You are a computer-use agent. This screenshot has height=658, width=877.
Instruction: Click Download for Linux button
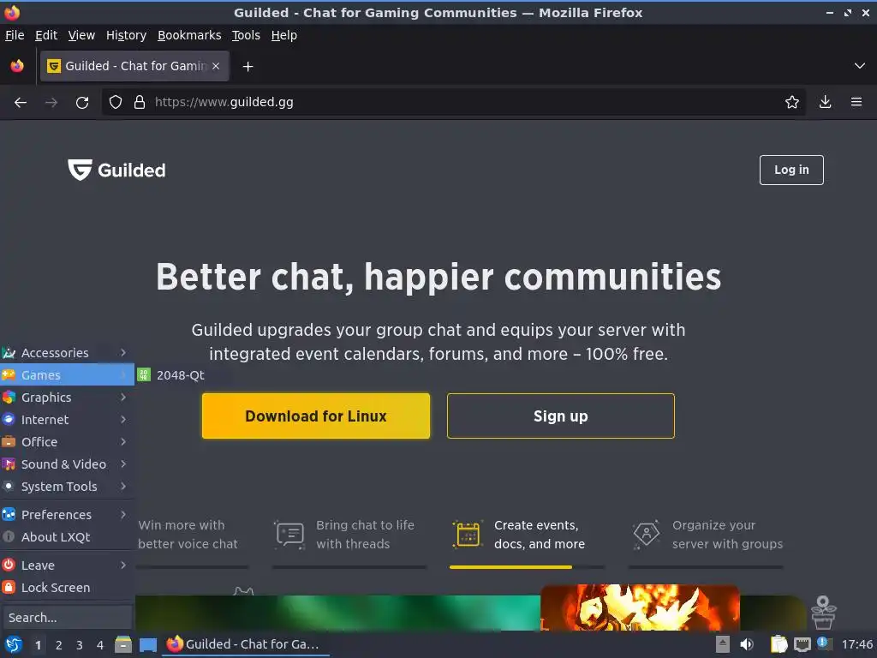pyautogui.click(x=316, y=416)
